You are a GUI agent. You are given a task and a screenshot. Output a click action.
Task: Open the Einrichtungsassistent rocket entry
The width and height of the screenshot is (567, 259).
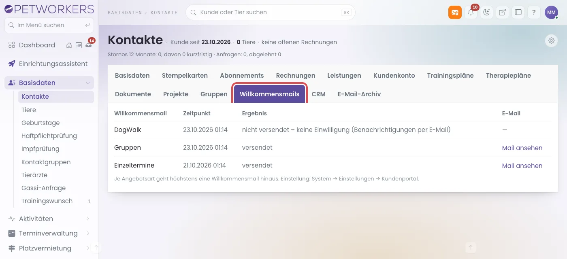pyautogui.click(x=49, y=64)
